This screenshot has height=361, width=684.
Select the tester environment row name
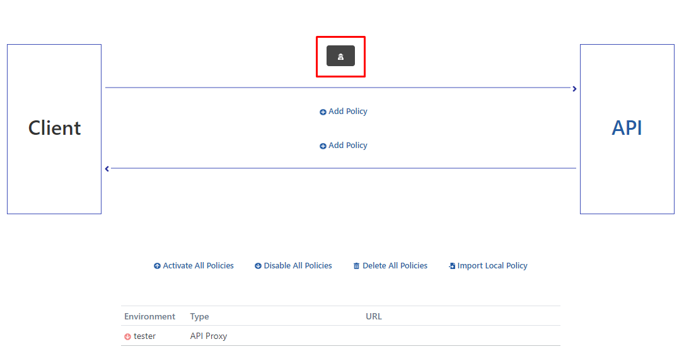(x=144, y=336)
